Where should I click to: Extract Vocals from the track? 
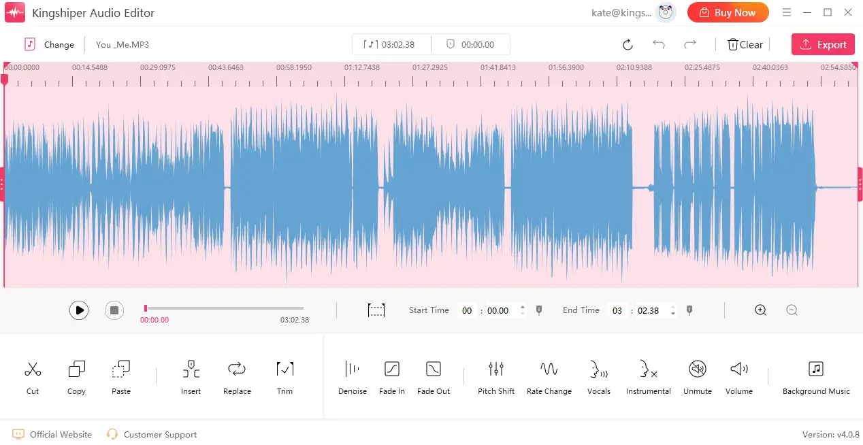(x=599, y=374)
